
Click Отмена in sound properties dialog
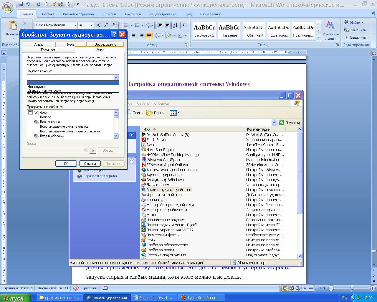pos(90,163)
